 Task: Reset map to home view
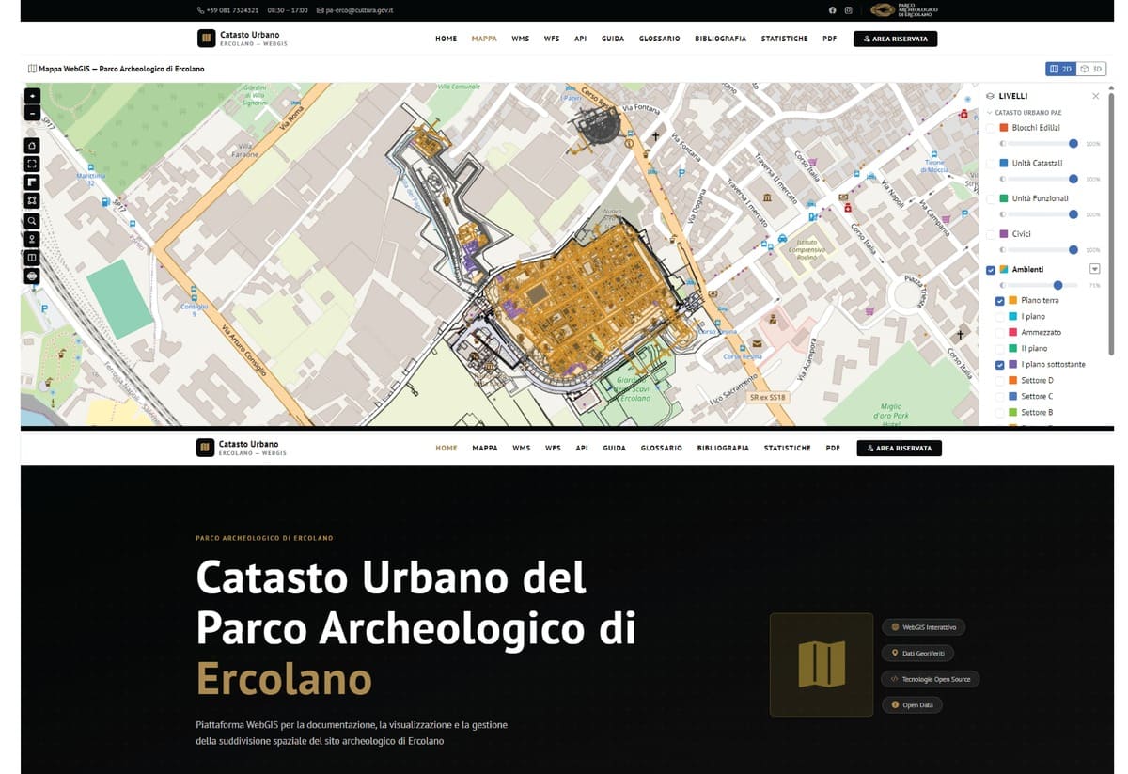[x=32, y=145]
